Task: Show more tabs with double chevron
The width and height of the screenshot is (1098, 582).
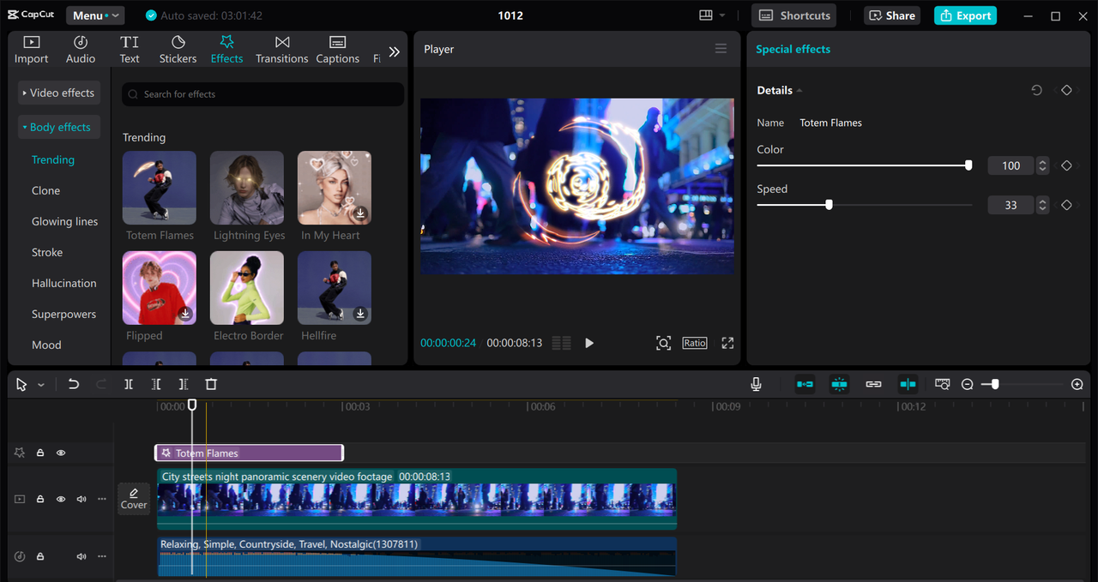Action: 394,51
